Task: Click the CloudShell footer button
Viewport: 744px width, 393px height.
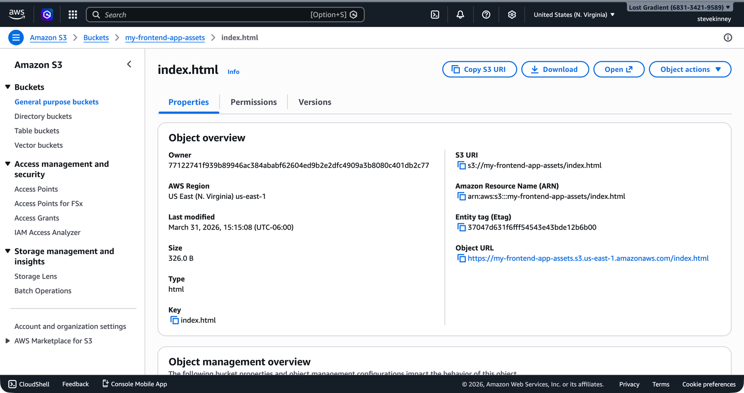Action: coord(29,384)
